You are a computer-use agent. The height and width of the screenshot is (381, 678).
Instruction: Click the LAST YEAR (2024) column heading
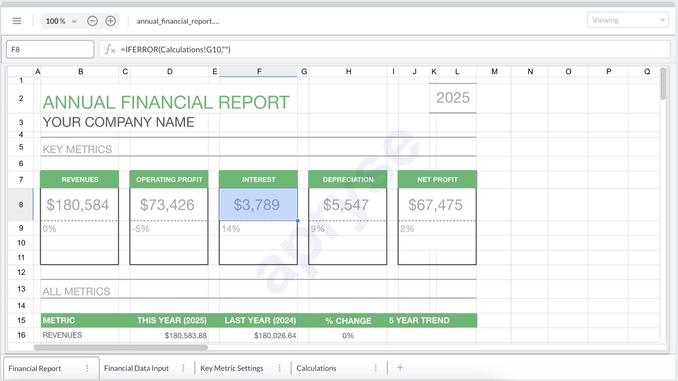pos(260,320)
